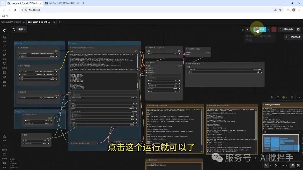This screenshot has height=170, width=303.
Task: Click the Empty Ace Step 1.5 node title
Action: 81,143
